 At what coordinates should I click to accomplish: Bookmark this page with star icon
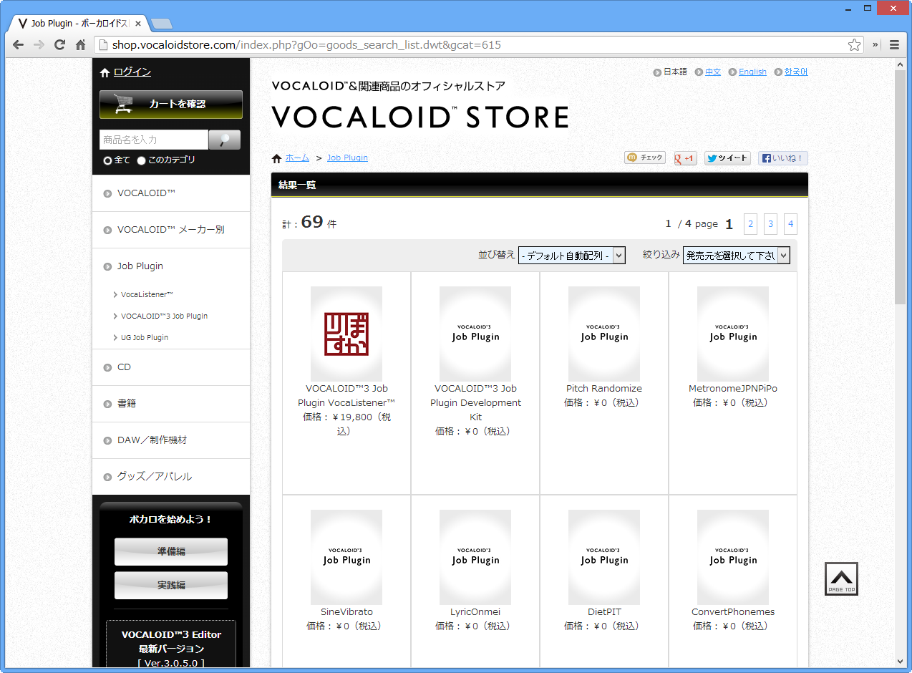(854, 45)
